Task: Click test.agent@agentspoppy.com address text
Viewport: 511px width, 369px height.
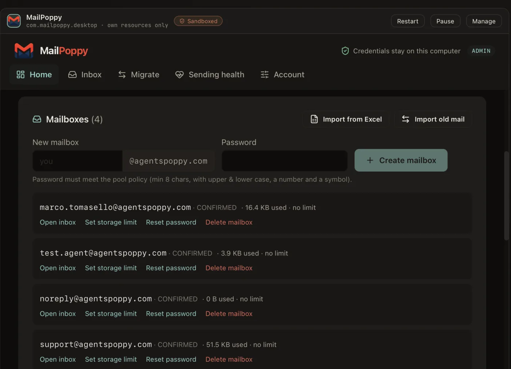Action: click(103, 253)
